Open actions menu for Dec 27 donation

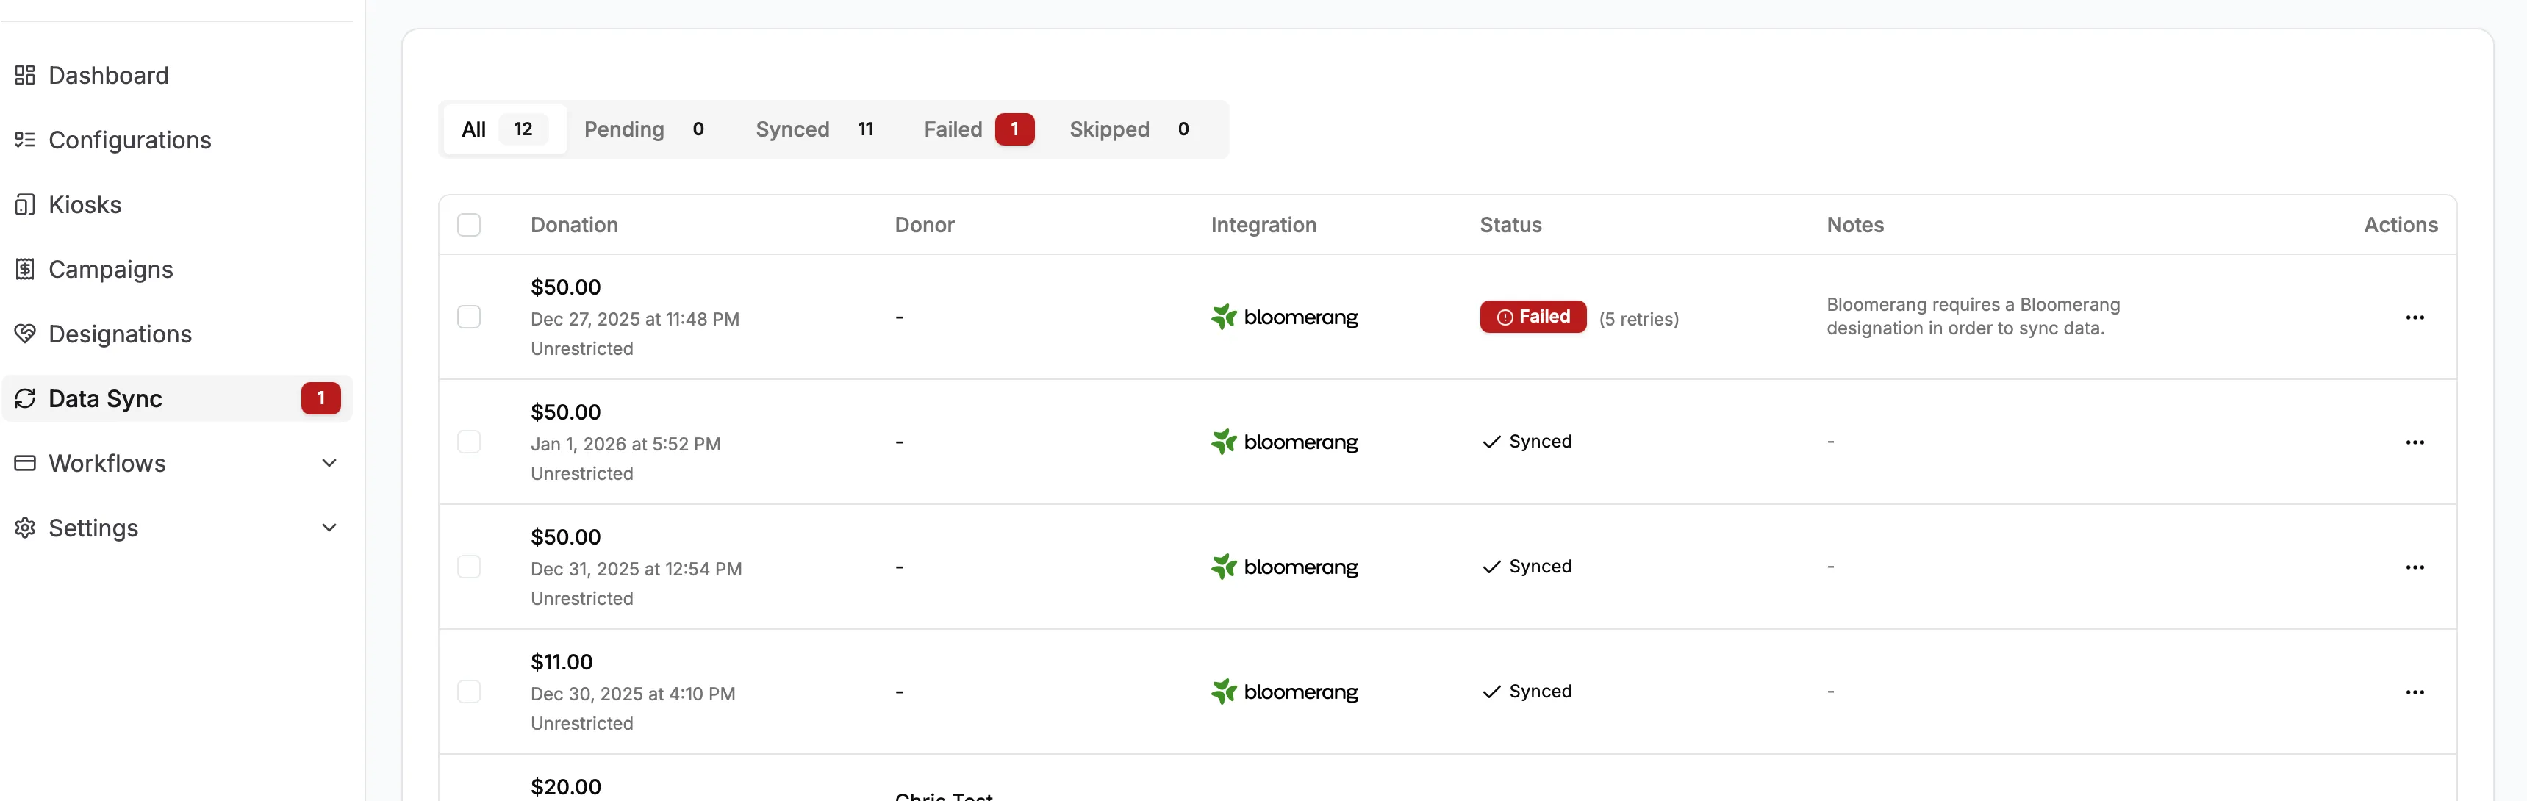click(2415, 317)
